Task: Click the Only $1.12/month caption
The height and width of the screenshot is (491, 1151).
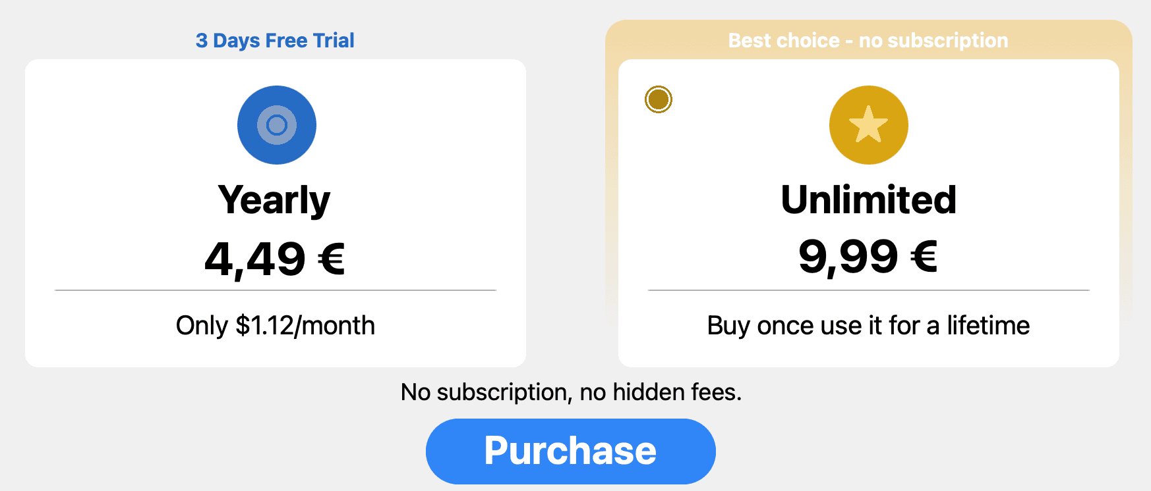Action: (275, 325)
